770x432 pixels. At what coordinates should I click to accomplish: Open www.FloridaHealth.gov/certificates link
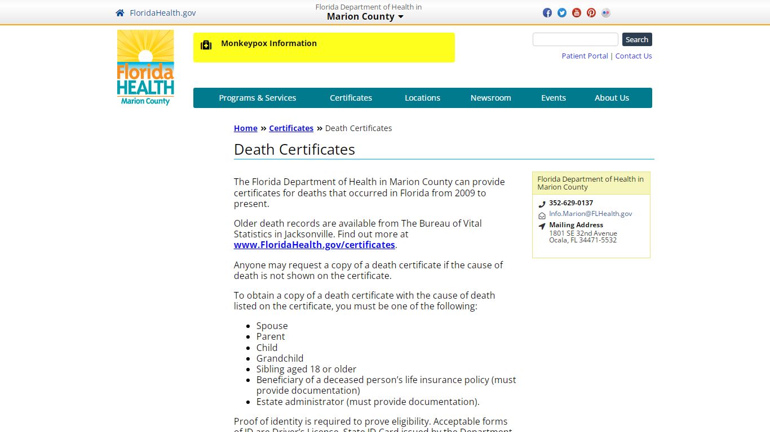(x=315, y=245)
